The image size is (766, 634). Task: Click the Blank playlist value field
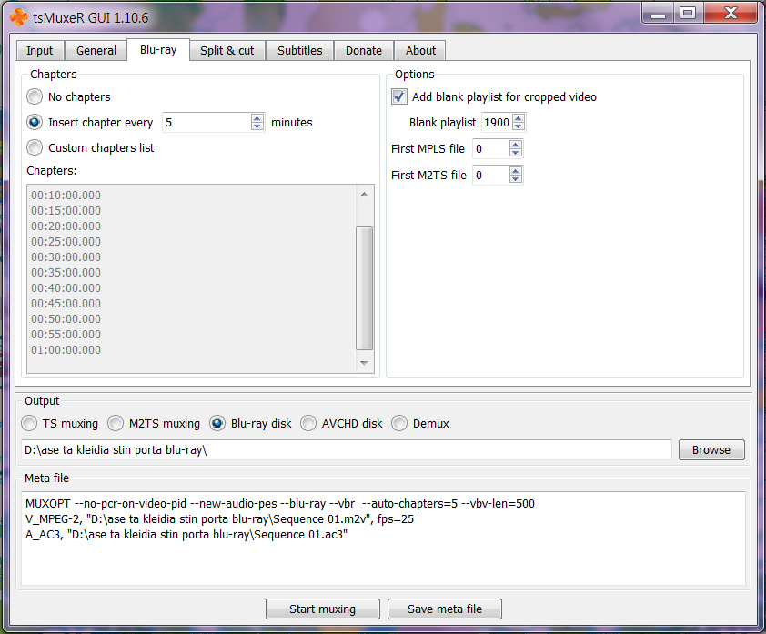(x=497, y=122)
